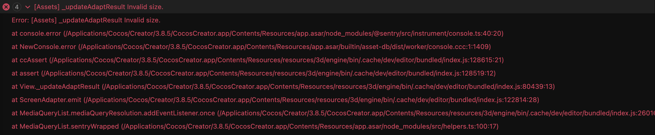Click the MediaQueryList.mediaQueryResolution.addEventListener.once stack frame
This screenshot has height=135, width=655.
[113, 113]
